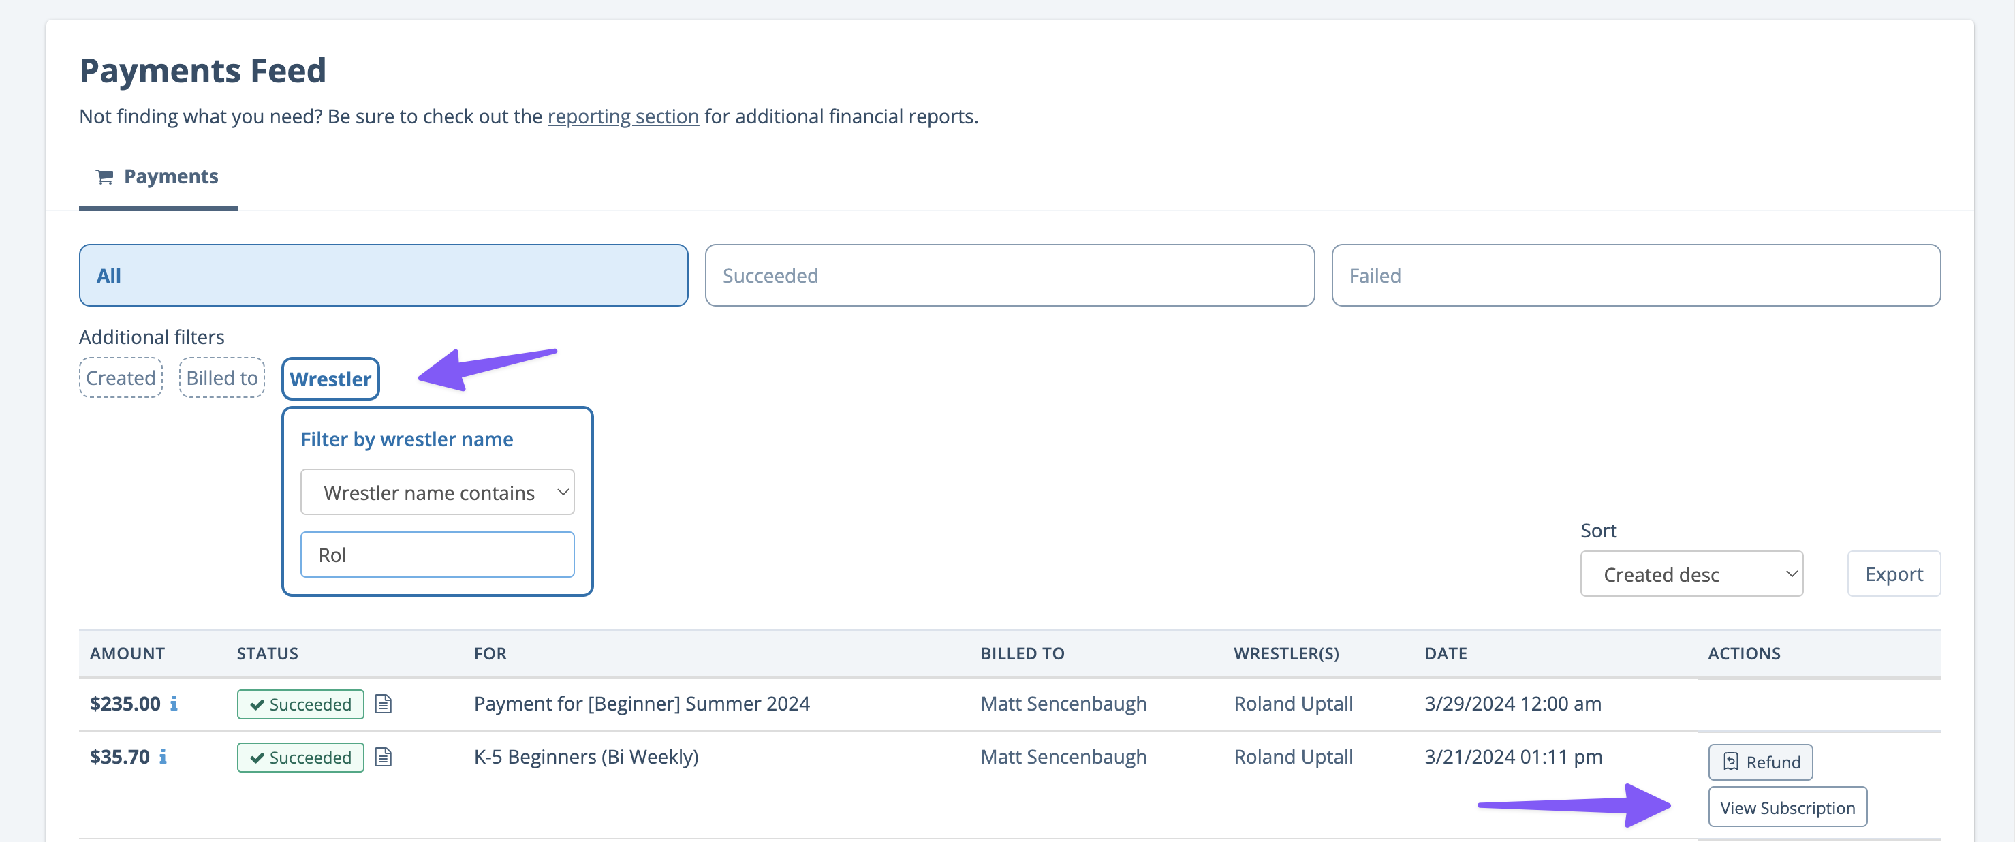This screenshot has width=2015, height=842.
Task: Click Matt Sencenbaugh in the $235.00 row
Action: (x=1064, y=704)
